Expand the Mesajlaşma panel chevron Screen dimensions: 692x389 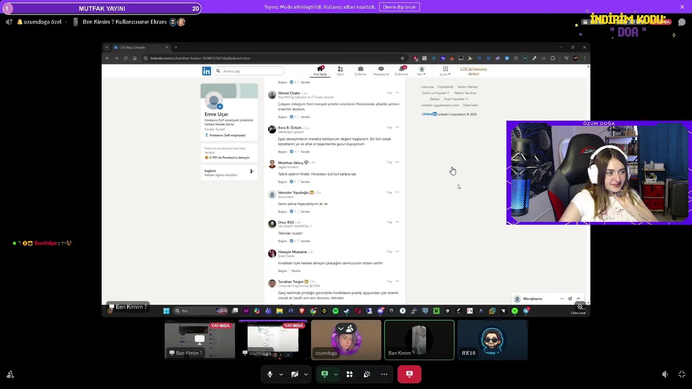(x=578, y=299)
